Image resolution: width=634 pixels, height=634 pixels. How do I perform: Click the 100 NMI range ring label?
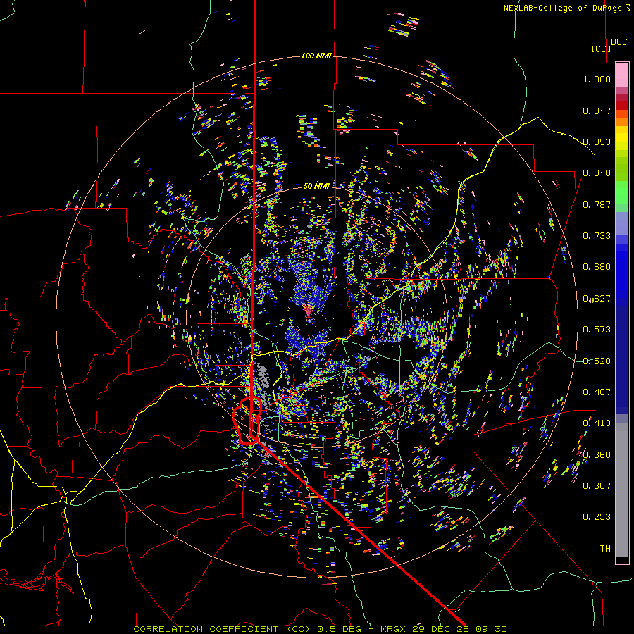pyautogui.click(x=316, y=56)
